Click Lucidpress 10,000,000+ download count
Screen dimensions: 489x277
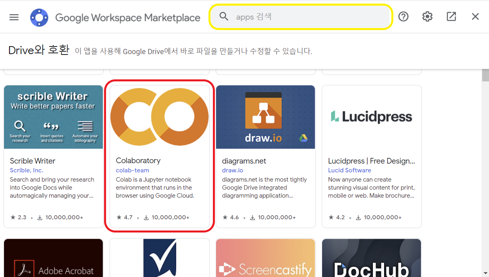[379, 217]
